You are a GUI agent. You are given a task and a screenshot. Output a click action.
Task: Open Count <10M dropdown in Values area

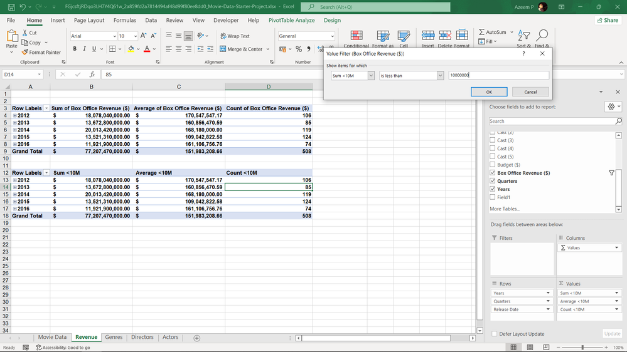click(x=616, y=309)
